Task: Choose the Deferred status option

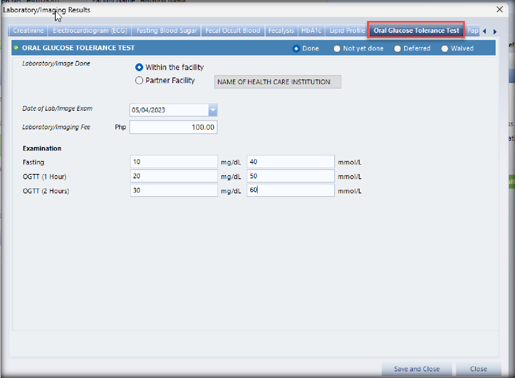Action: (398, 49)
